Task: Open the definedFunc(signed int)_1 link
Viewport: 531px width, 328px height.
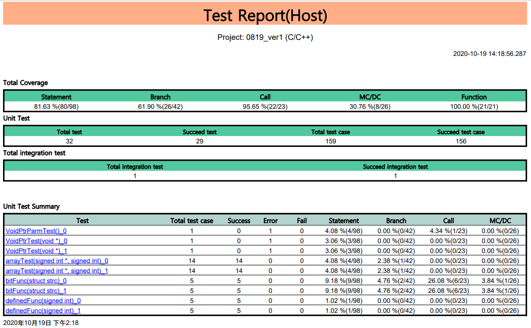Action: tap(43, 311)
